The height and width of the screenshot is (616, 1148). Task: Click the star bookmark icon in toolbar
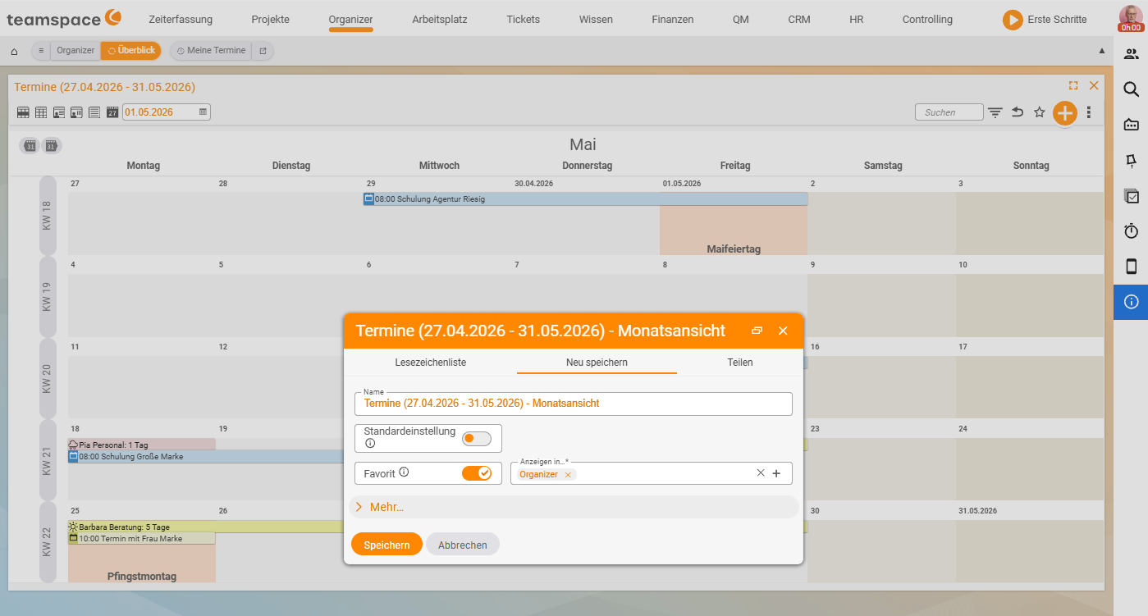tap(1040, 112)
